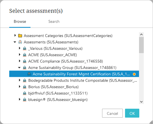The image size is (153, 124).
Task: Expand the Biodegradable Products Institute Compostable node
Action: point(20,80)
